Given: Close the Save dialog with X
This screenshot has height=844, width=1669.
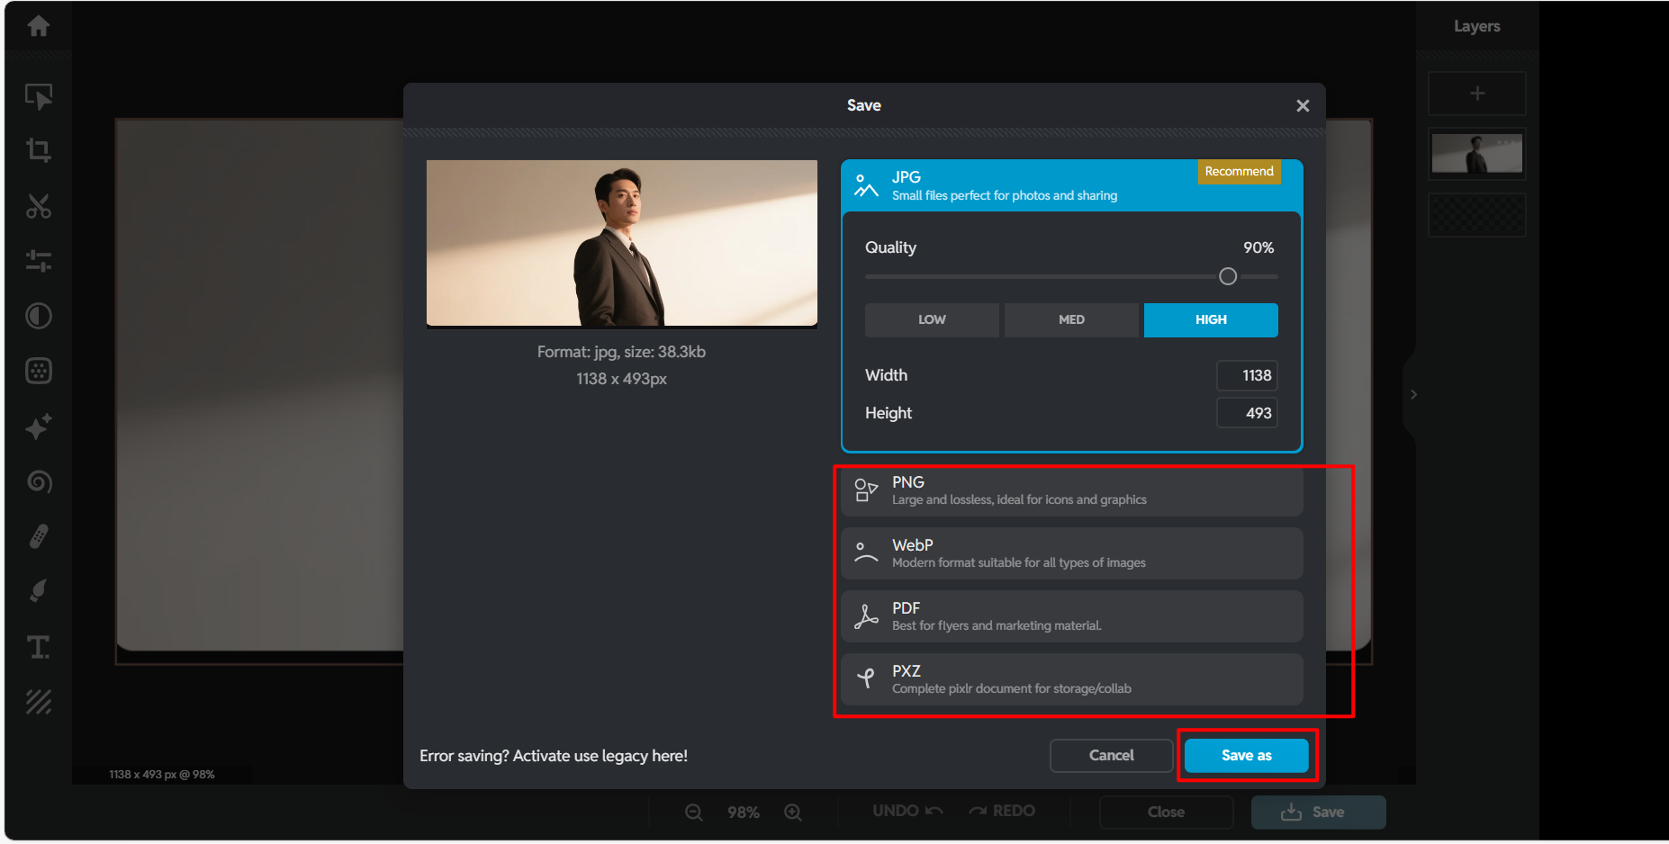Looking at the screenshot, I should pos(1303,106).
